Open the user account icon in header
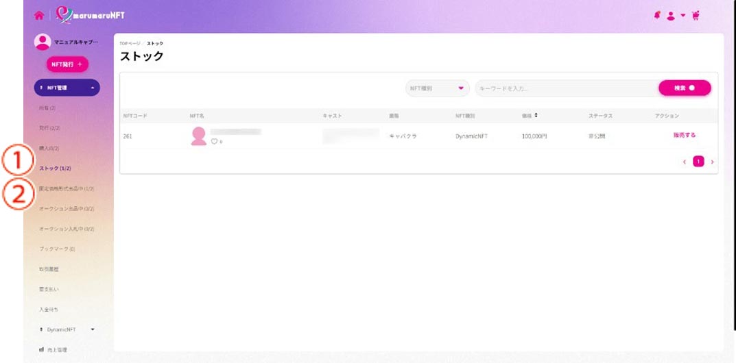736x363 pixels. [x=671, y=16]
